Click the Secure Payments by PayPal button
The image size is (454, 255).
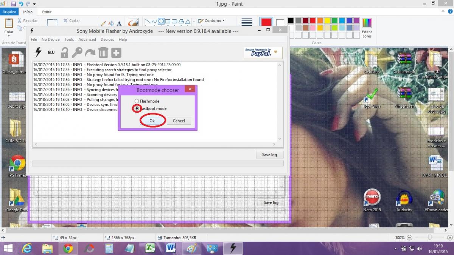coord(263,53)
